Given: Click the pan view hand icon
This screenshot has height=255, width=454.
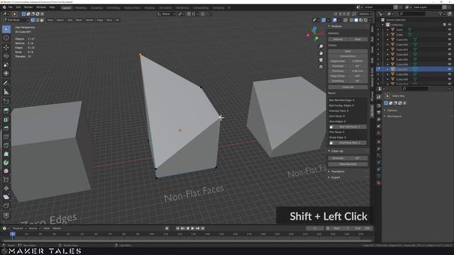Looking at the screenshot, I should tap(321, 53).
